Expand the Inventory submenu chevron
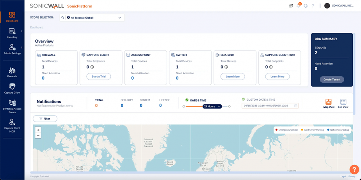 tap(21, 31)
